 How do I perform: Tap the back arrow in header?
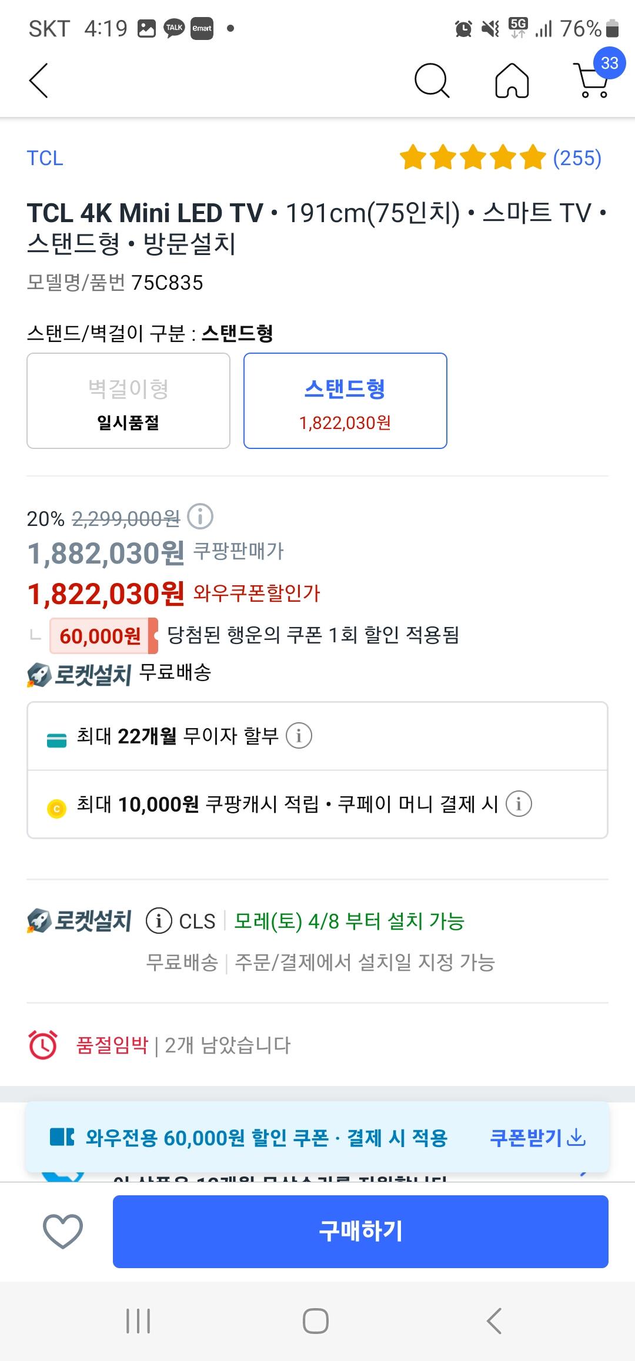coord(39,81)
